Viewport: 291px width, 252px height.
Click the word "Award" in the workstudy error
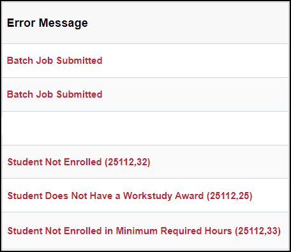[x=189, y=196]
